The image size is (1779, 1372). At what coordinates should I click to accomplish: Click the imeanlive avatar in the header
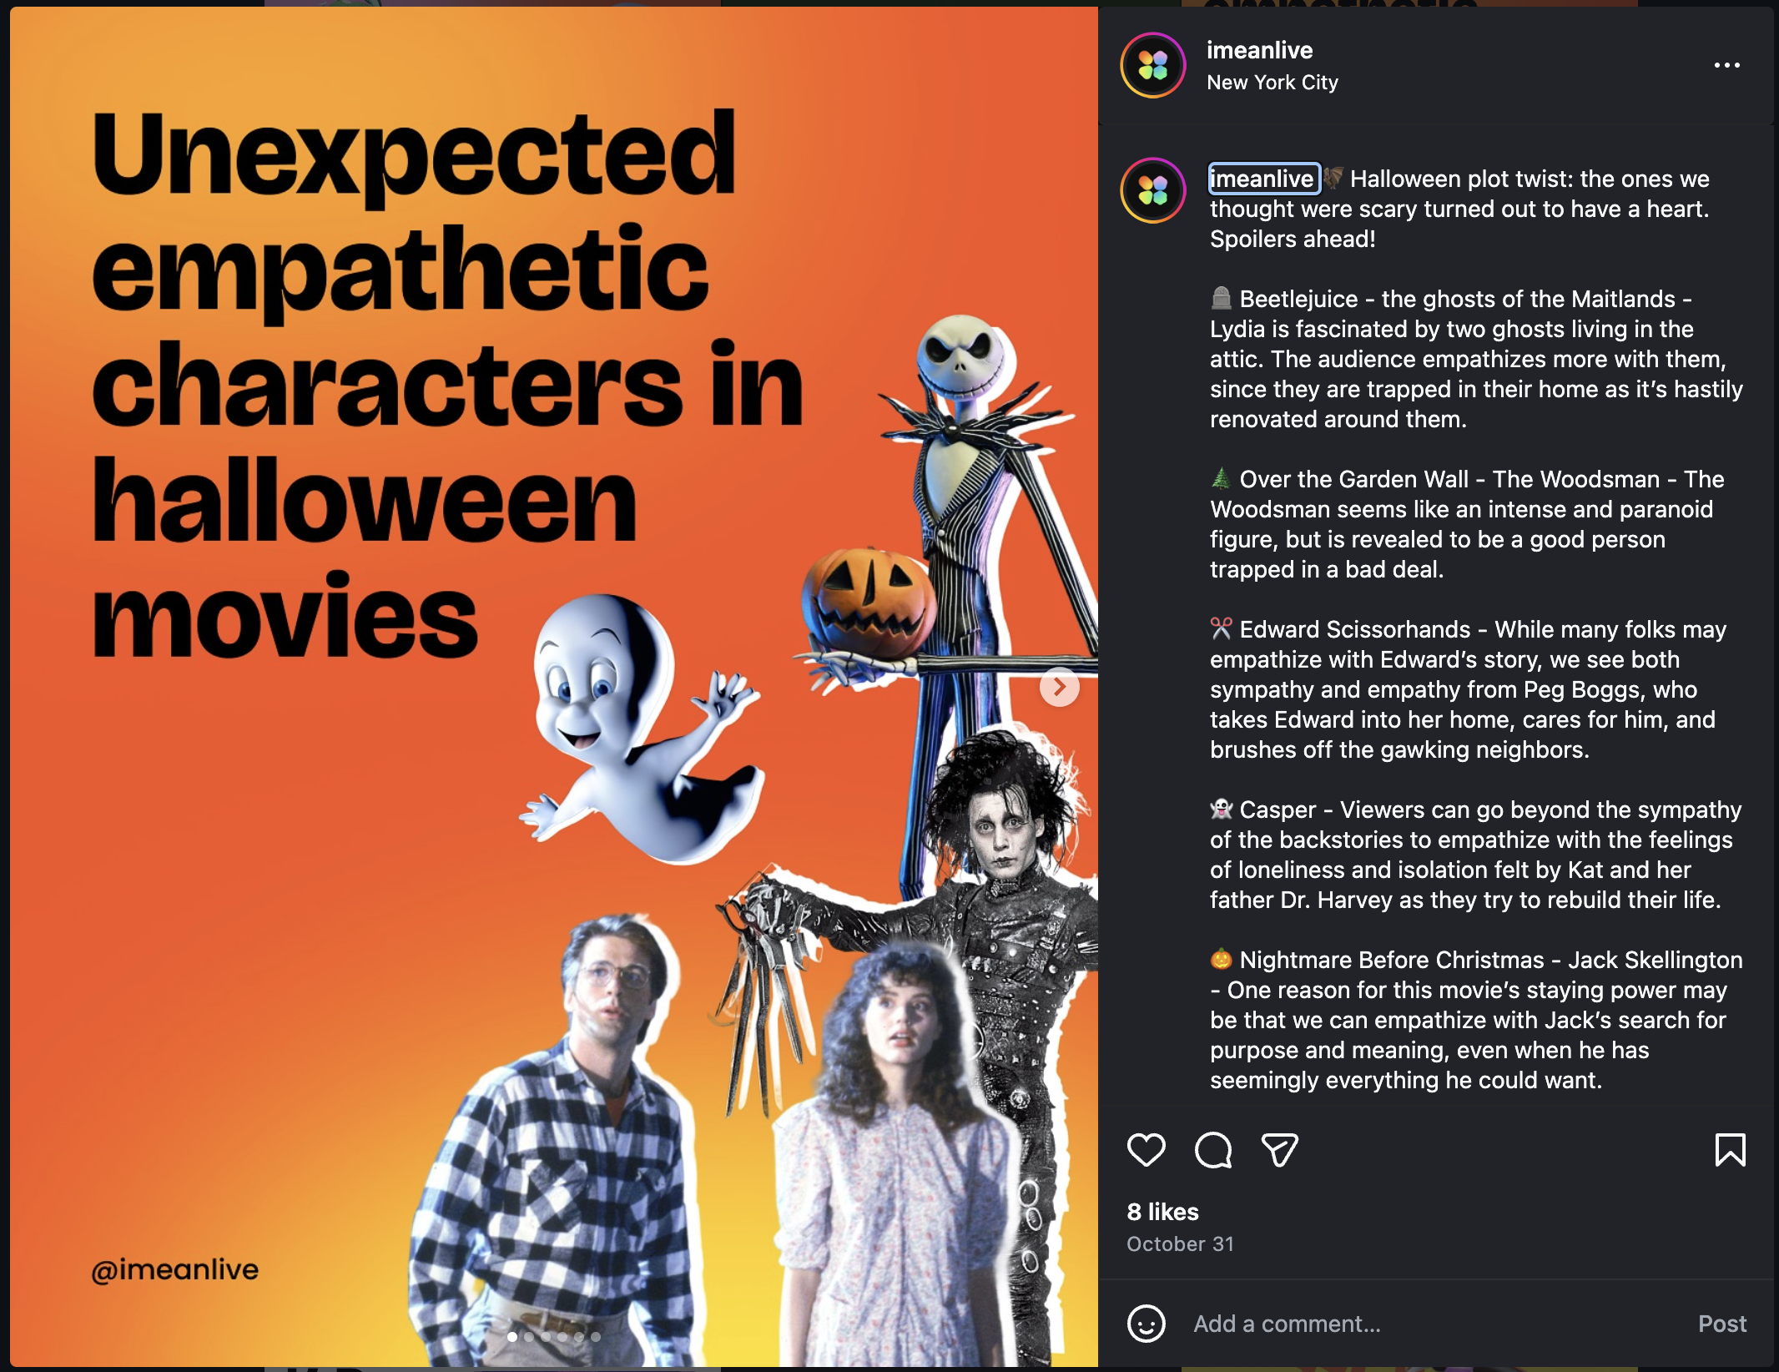click(1153, 65)
